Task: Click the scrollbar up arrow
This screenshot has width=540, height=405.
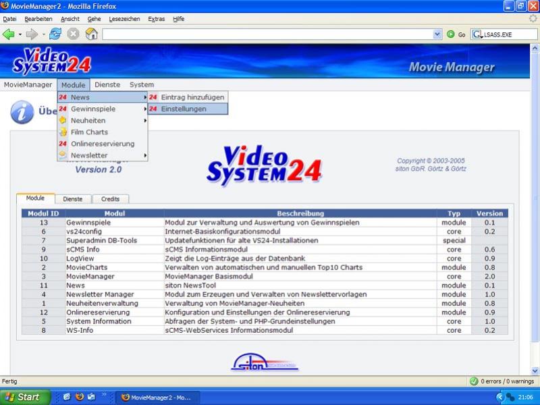Action: pyautogui.click(x=535, y=48)
